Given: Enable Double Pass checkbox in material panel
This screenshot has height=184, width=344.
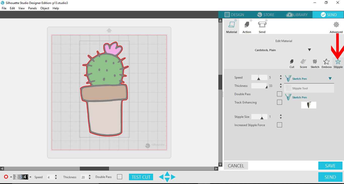Looking at the screenshot, I should [x=279, y=94].
